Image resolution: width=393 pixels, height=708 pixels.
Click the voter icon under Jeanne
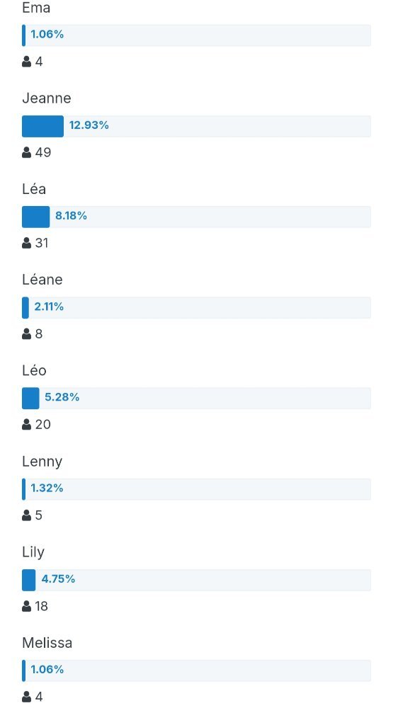pyautogui.click(x=27, y=153)
